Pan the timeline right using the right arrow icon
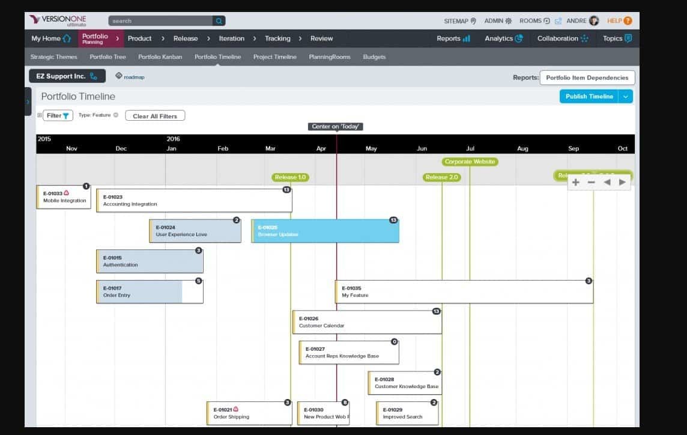 point(622,182)
